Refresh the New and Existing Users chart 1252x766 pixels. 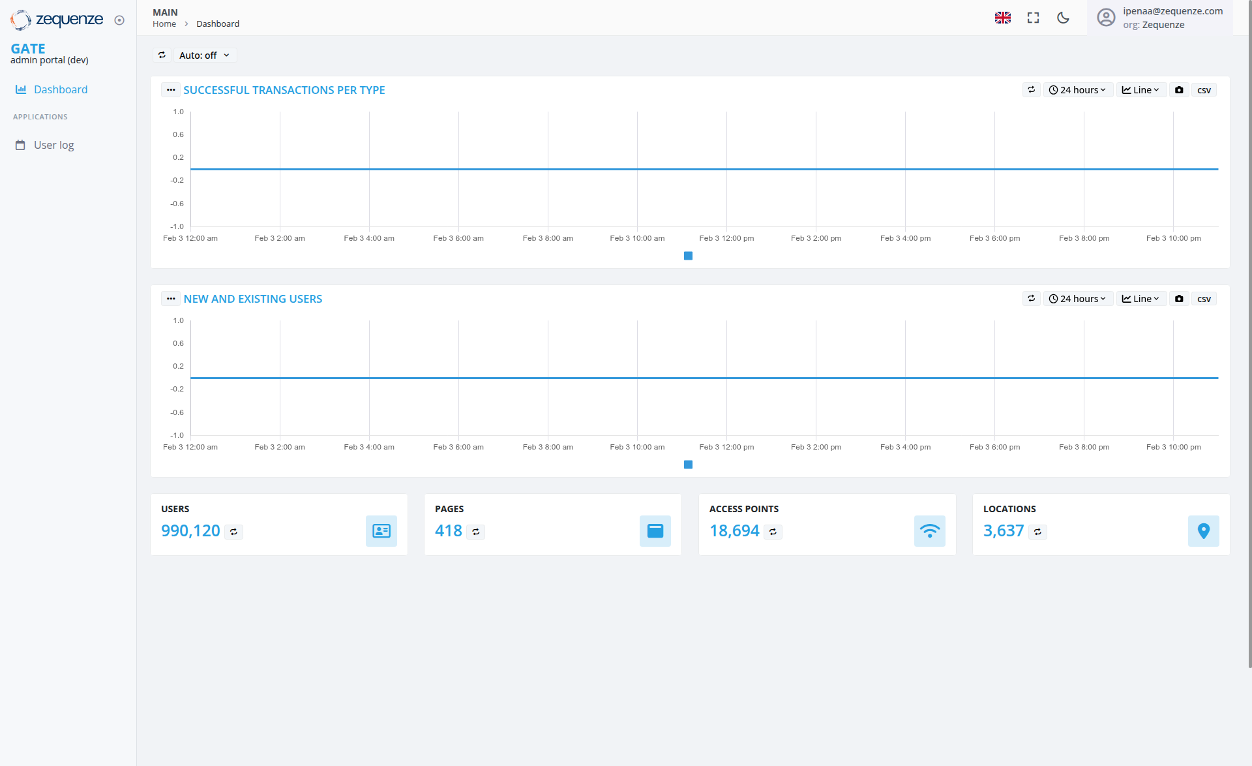tap(1032, 299)
